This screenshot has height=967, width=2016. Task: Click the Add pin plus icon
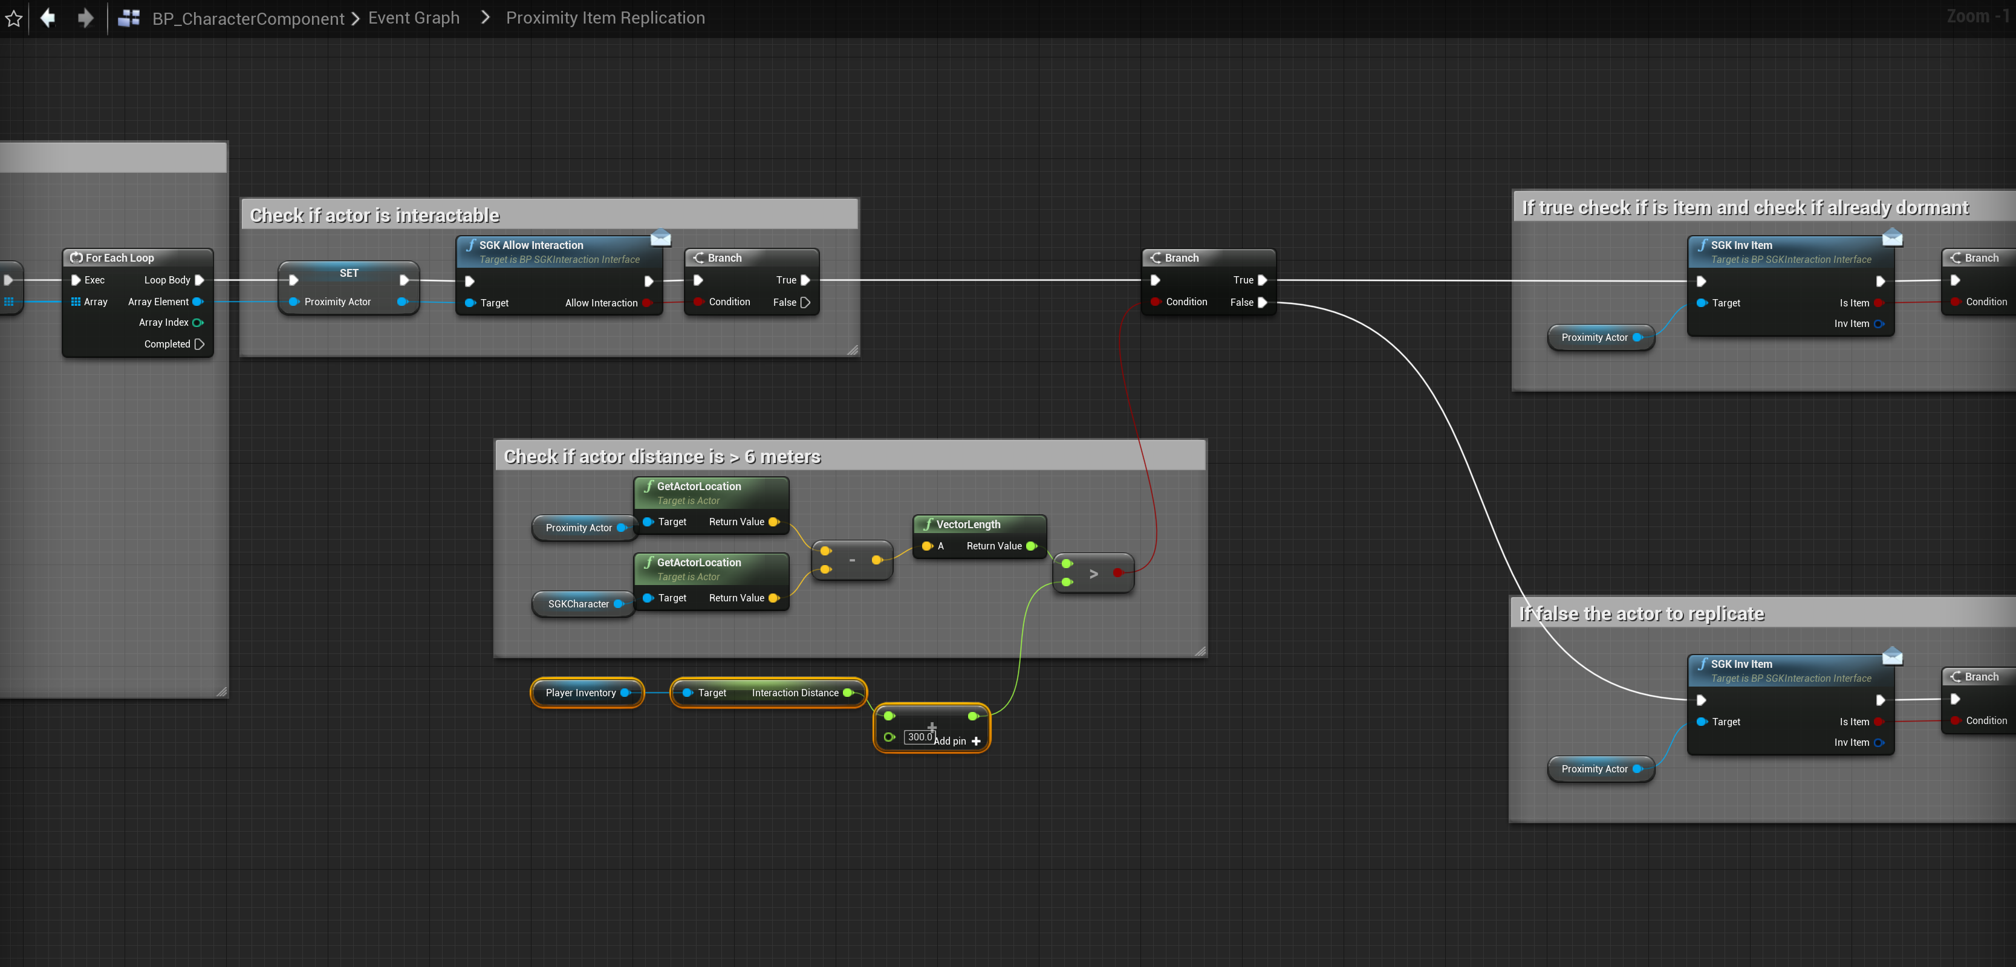point(976,741)
